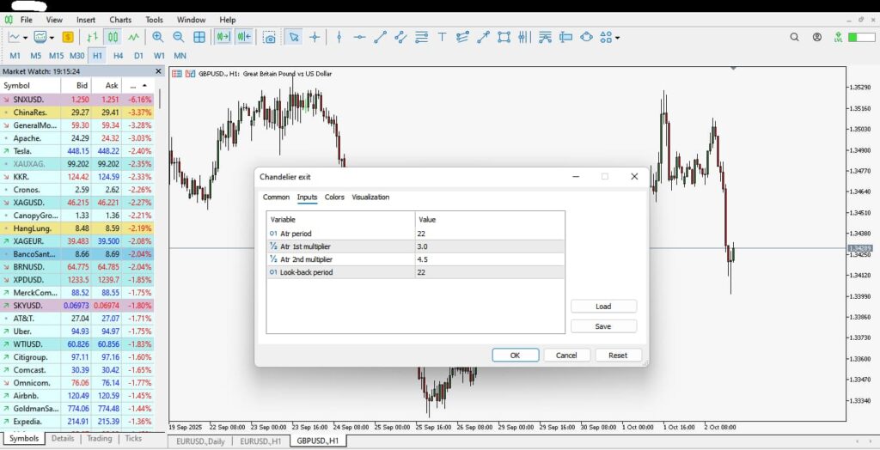Zoom in on the chart
Viewport: 880px width, 450px height.
pyautogui.click(x=157, y=37)
